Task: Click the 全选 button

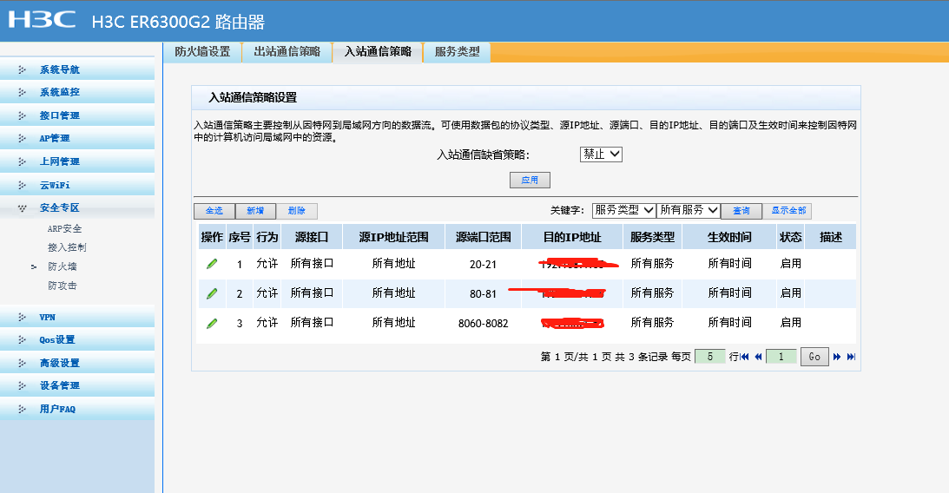Action: [x=214, y=211]
